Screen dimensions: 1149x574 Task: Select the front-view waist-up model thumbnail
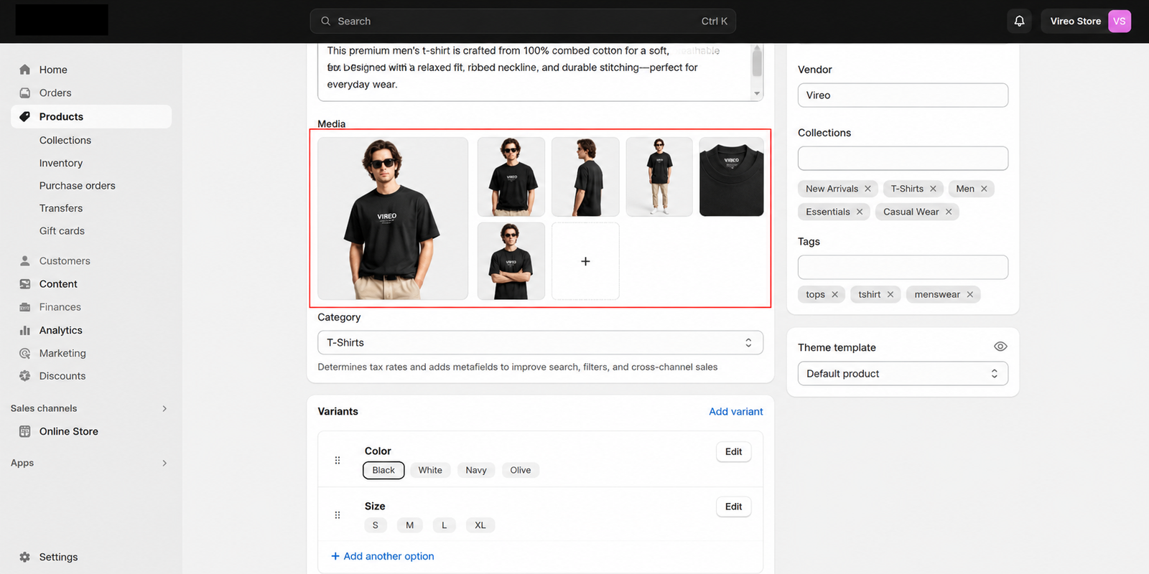coord(511,177)
